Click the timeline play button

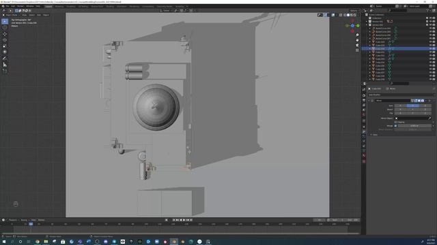(184, 220)
